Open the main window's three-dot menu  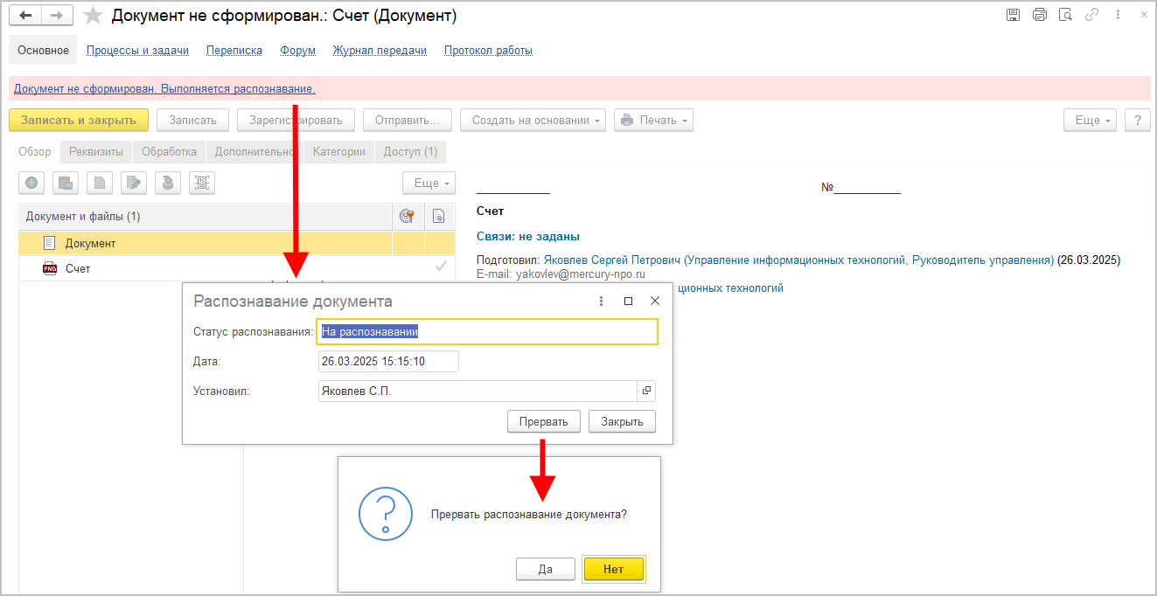(1117, 15)
